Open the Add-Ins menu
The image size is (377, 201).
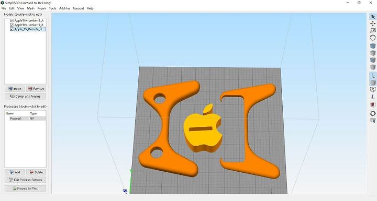tap(64, 8)
